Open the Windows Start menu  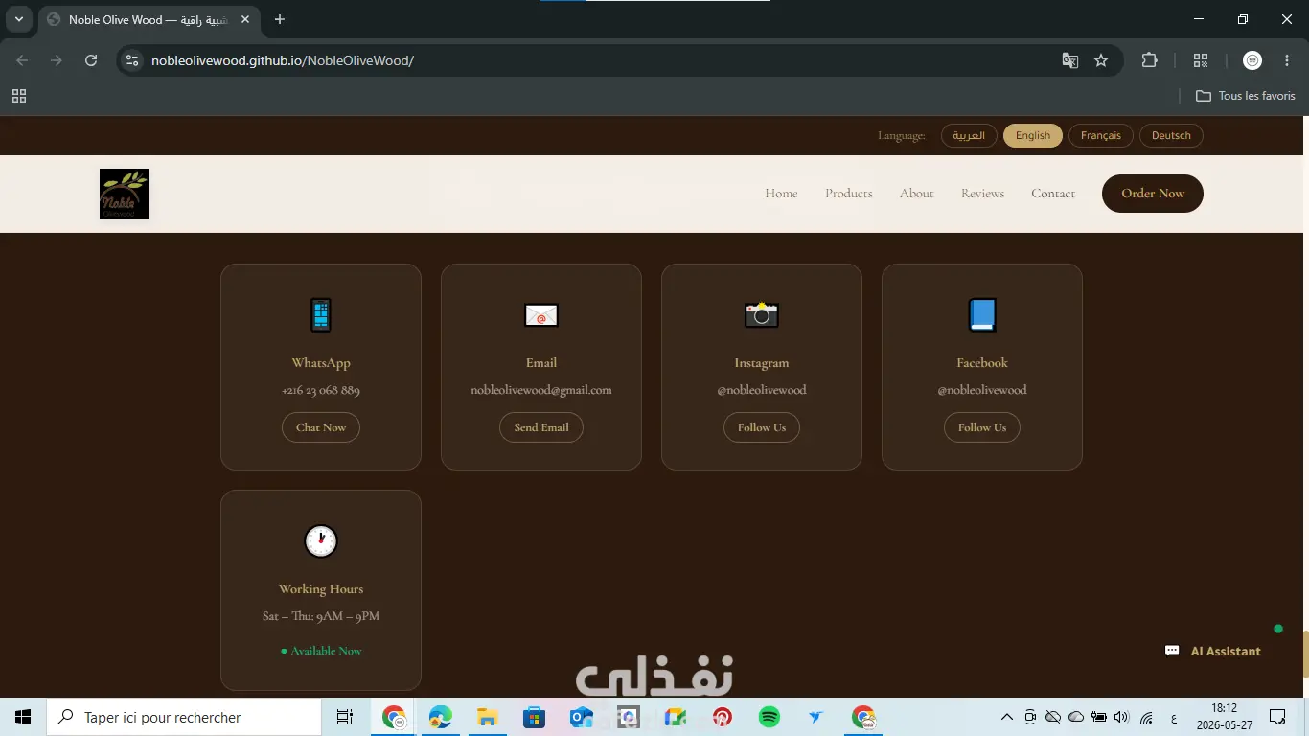23,717
